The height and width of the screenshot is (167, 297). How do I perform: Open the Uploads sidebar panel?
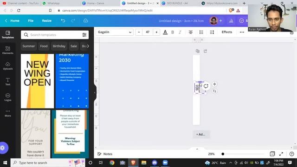pyautogui.click(x=8, y=66)
